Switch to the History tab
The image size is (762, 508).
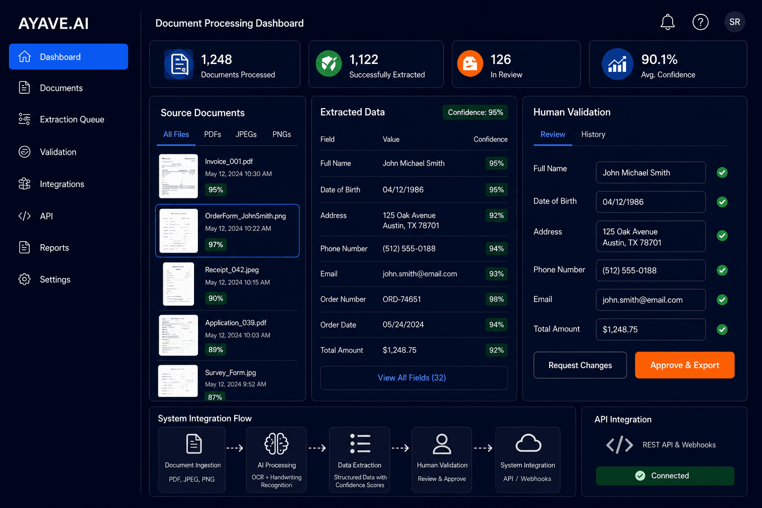pos(593,134)
